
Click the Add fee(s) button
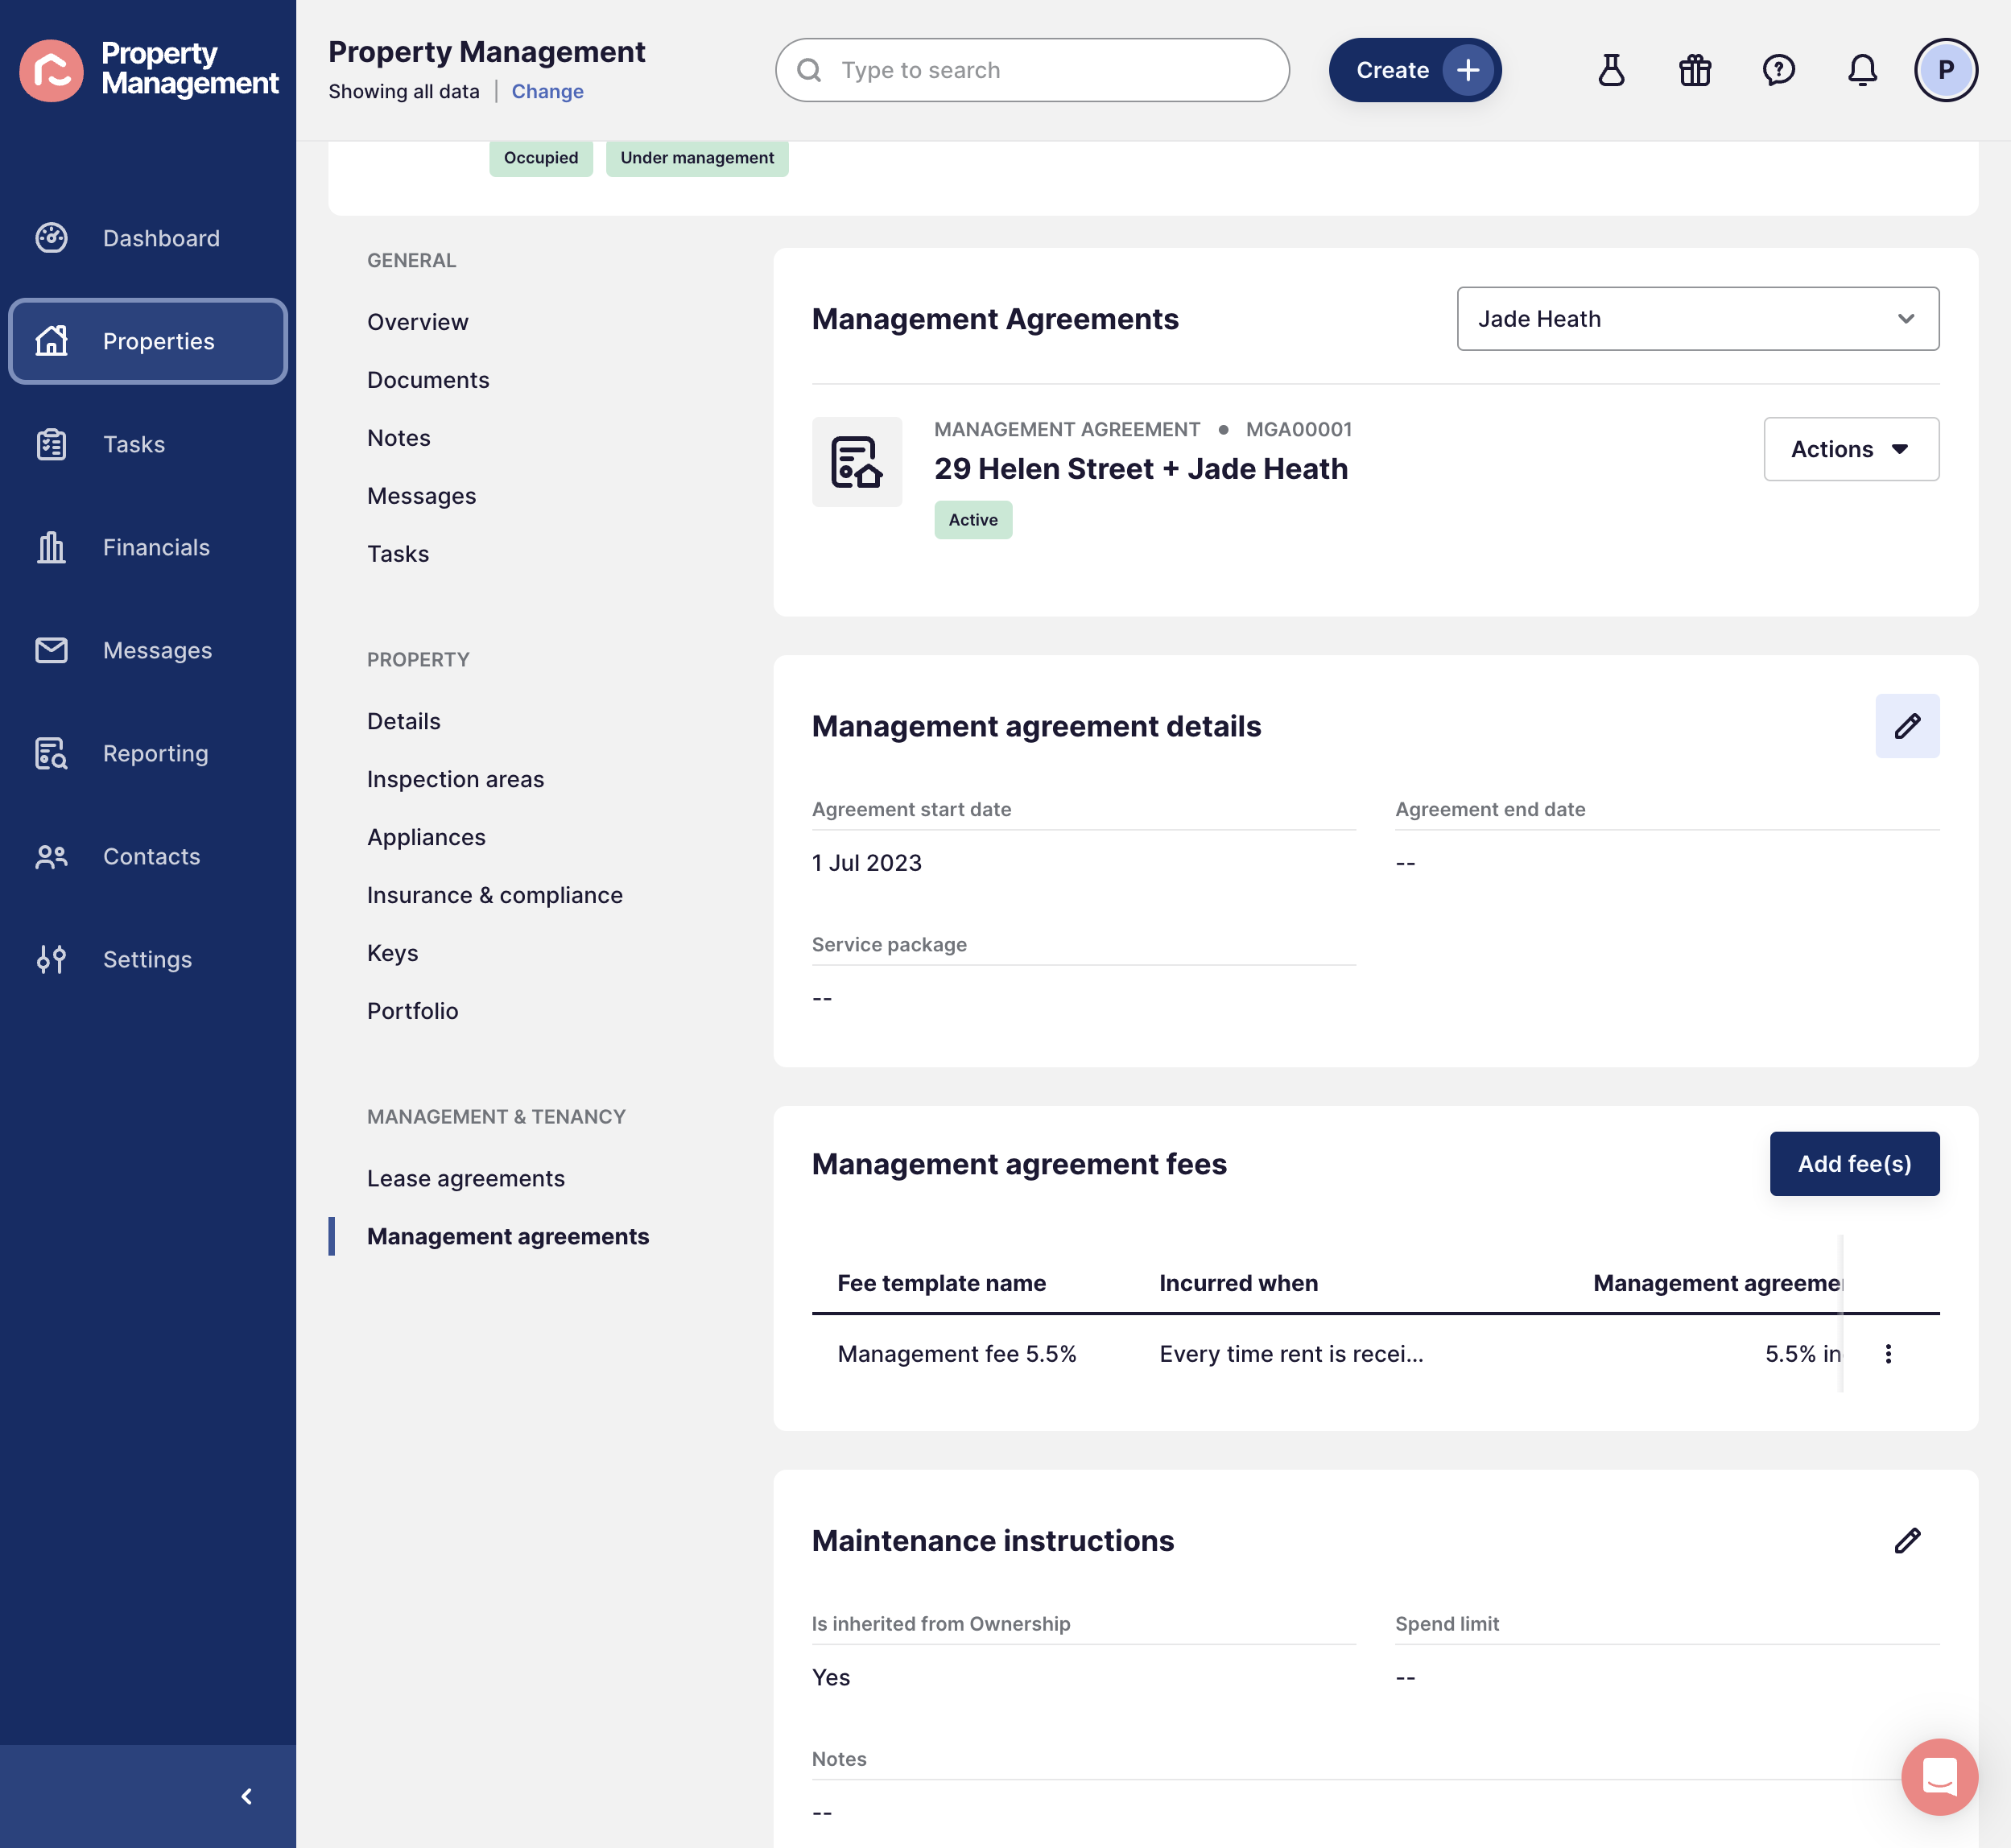[1854, 1164]
